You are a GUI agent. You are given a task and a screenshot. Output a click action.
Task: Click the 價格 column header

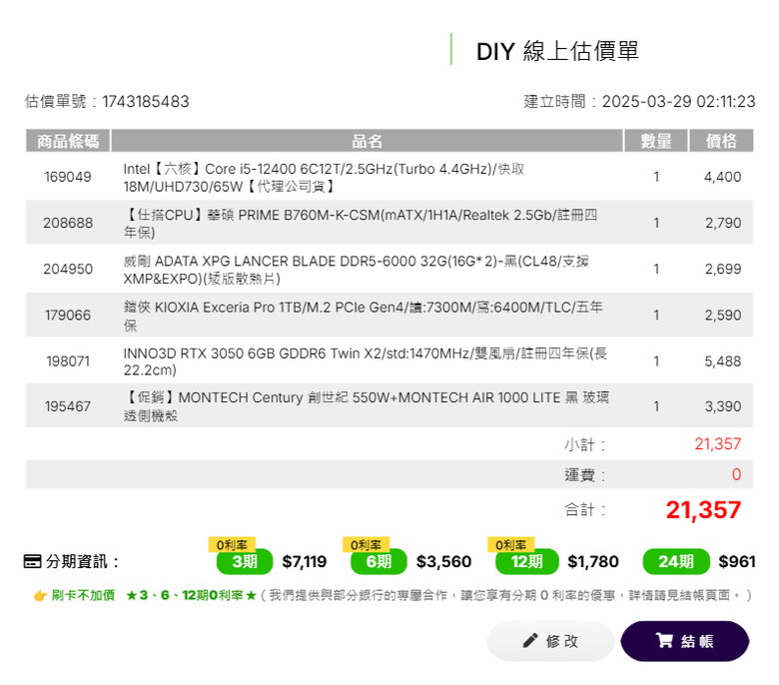pos(721,141)
